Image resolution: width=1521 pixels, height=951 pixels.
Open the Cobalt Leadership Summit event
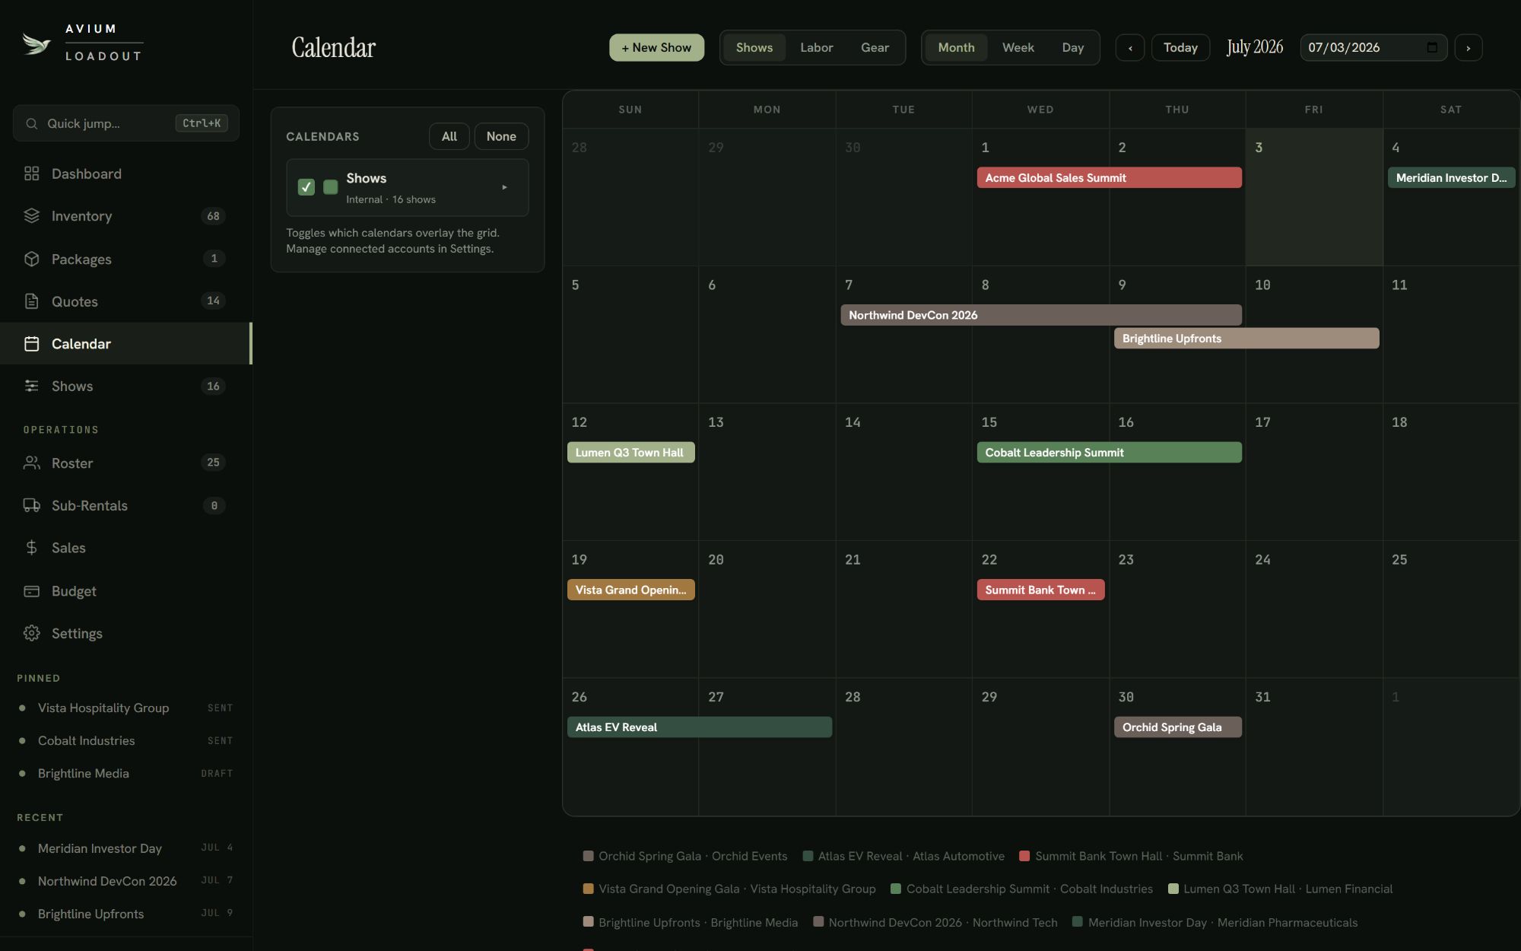[1110, 452]
